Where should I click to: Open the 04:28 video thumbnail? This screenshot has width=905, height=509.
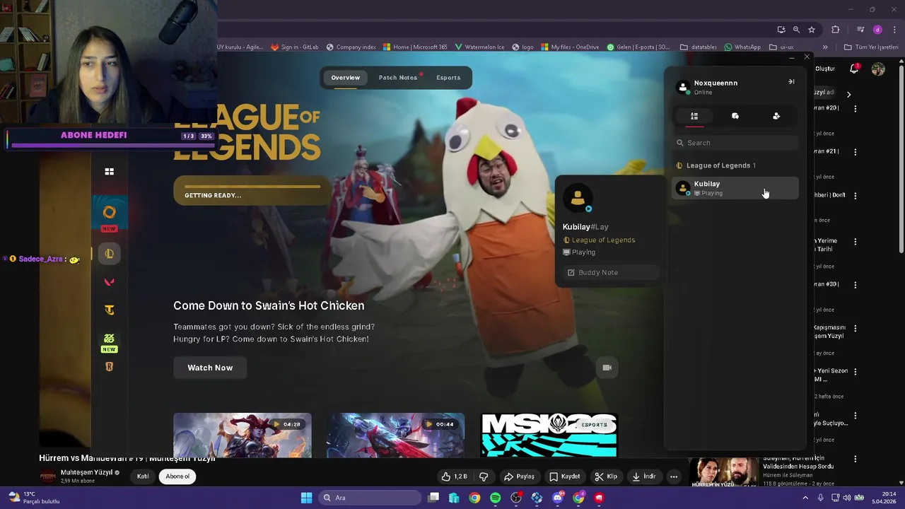243,435
